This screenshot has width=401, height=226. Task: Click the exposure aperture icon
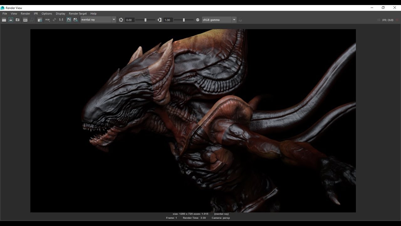(121, 20)
